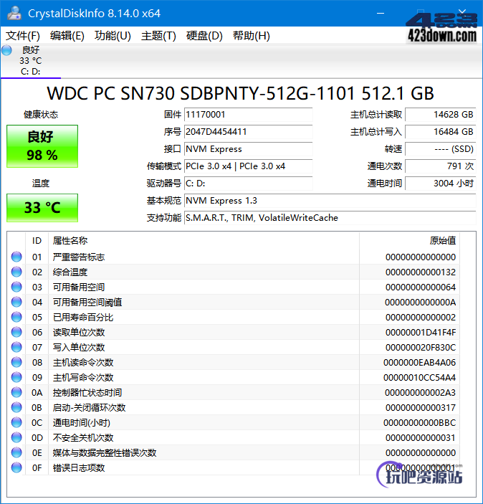Minimize the CrystalDiskInfo window
Screen dimensions: 483x504
click(381, 13)
